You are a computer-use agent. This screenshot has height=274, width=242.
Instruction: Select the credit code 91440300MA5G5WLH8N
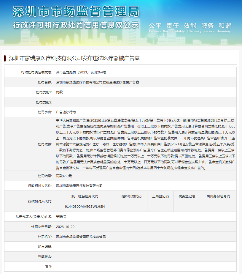pyautogui.click(x=85, y=207)
